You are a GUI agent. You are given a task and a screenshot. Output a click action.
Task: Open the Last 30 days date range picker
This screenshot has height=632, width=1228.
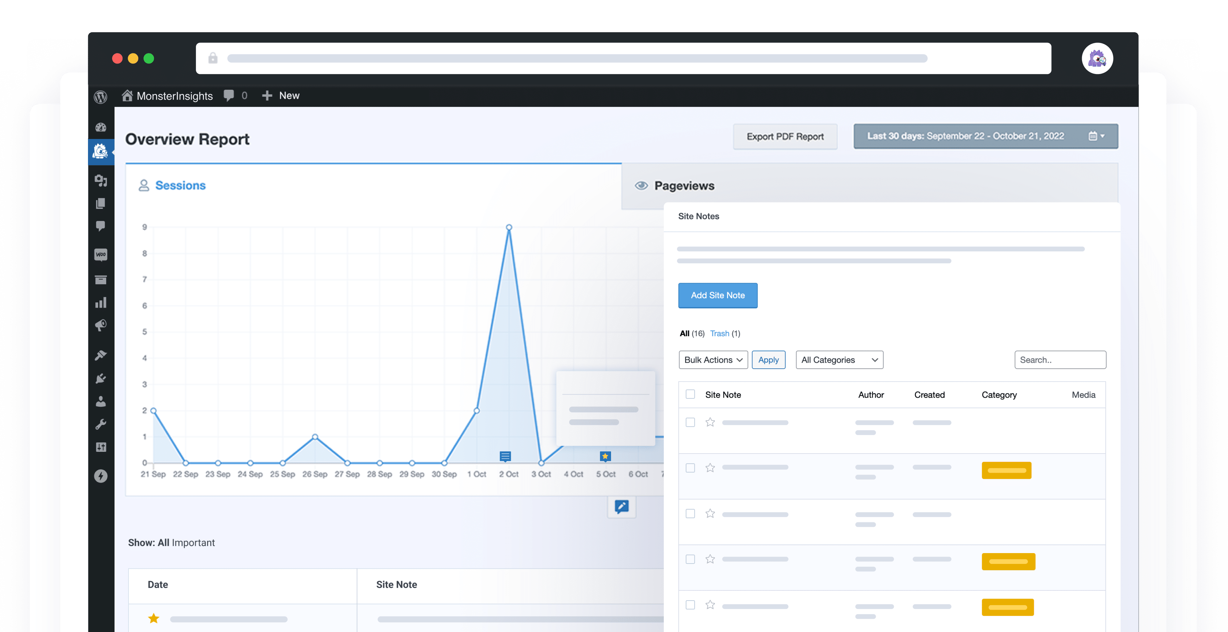tap(985, 136)
